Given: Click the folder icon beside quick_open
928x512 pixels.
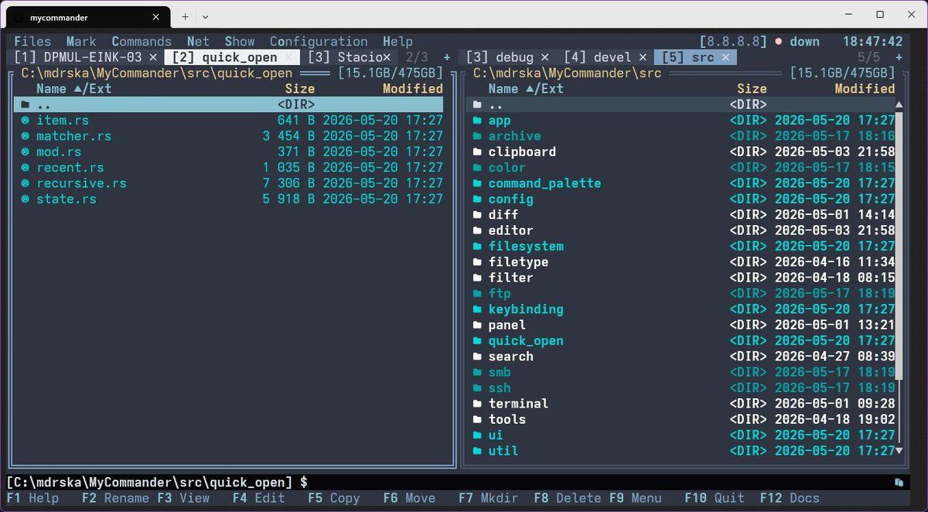Looking at the screenshot, I should (477, 341).
